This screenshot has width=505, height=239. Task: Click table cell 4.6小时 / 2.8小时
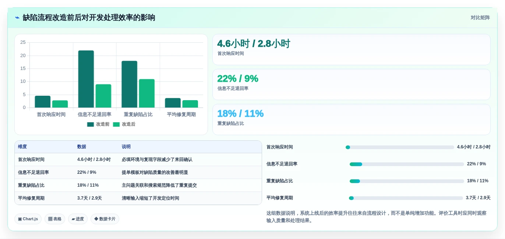tap(94, 159)
